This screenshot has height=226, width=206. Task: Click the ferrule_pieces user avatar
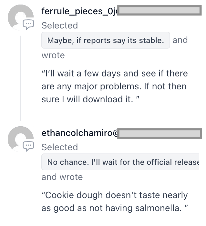21,17
